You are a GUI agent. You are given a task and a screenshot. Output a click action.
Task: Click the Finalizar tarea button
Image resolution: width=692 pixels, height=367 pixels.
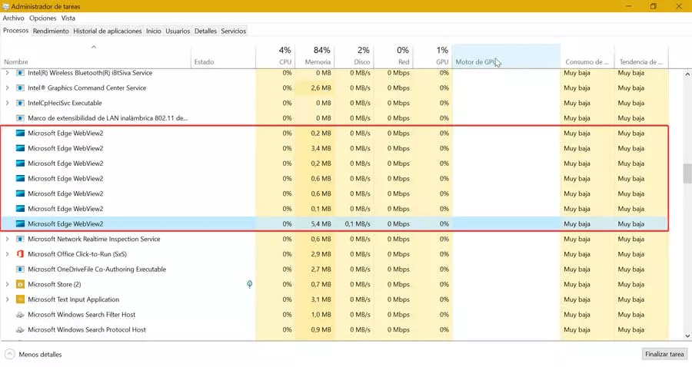(664, 354)
